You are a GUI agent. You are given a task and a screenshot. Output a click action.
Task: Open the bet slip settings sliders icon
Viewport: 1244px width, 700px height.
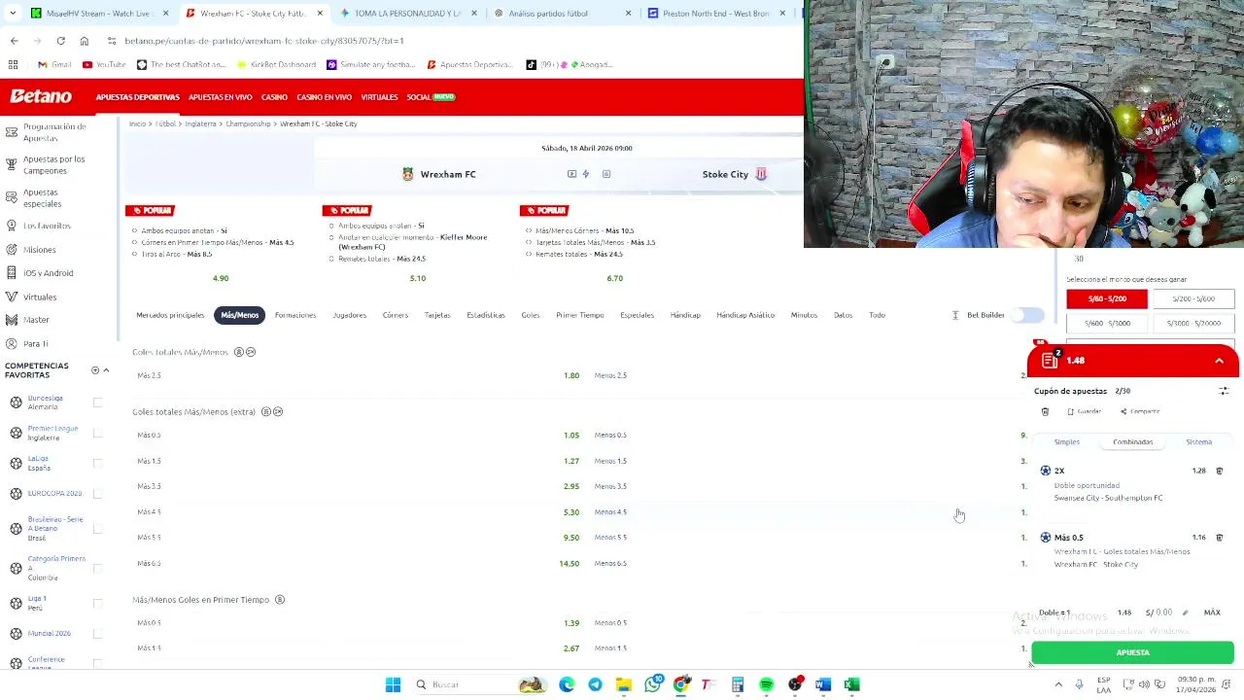tap(1224, 391)
